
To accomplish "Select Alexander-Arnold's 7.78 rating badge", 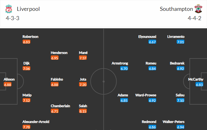I will (26, 127).
